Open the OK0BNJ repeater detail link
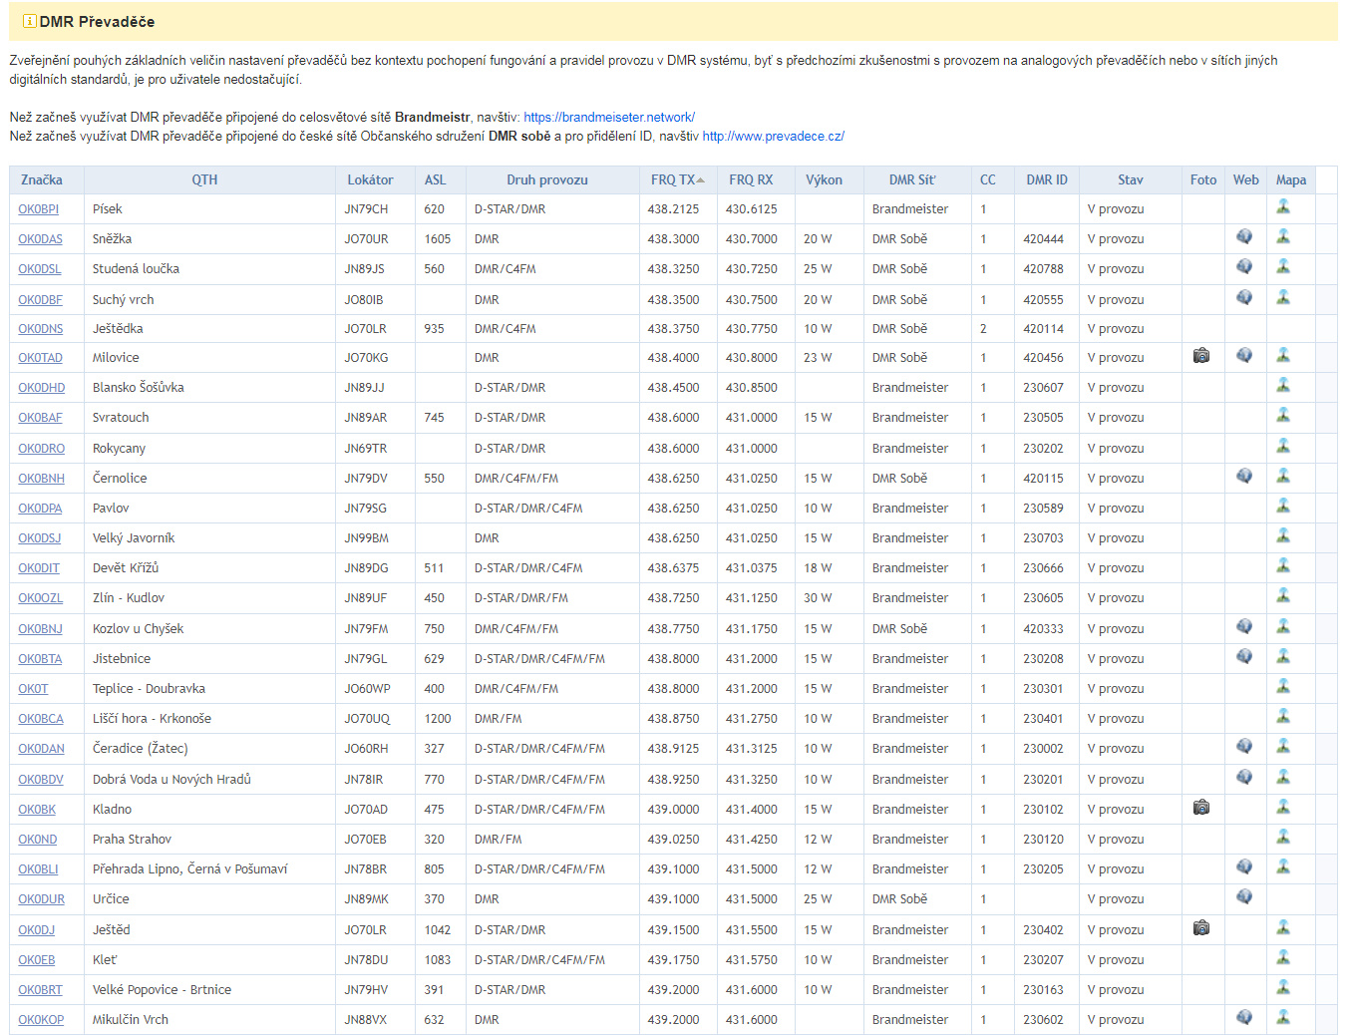The image size is (1356, 1035). tap(40, 629)
